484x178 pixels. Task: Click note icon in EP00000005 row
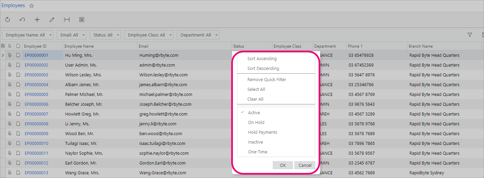[x=18, y=95]
